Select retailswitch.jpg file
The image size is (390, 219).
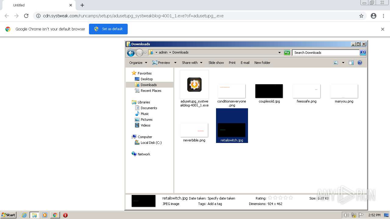[x=232, y=126]
